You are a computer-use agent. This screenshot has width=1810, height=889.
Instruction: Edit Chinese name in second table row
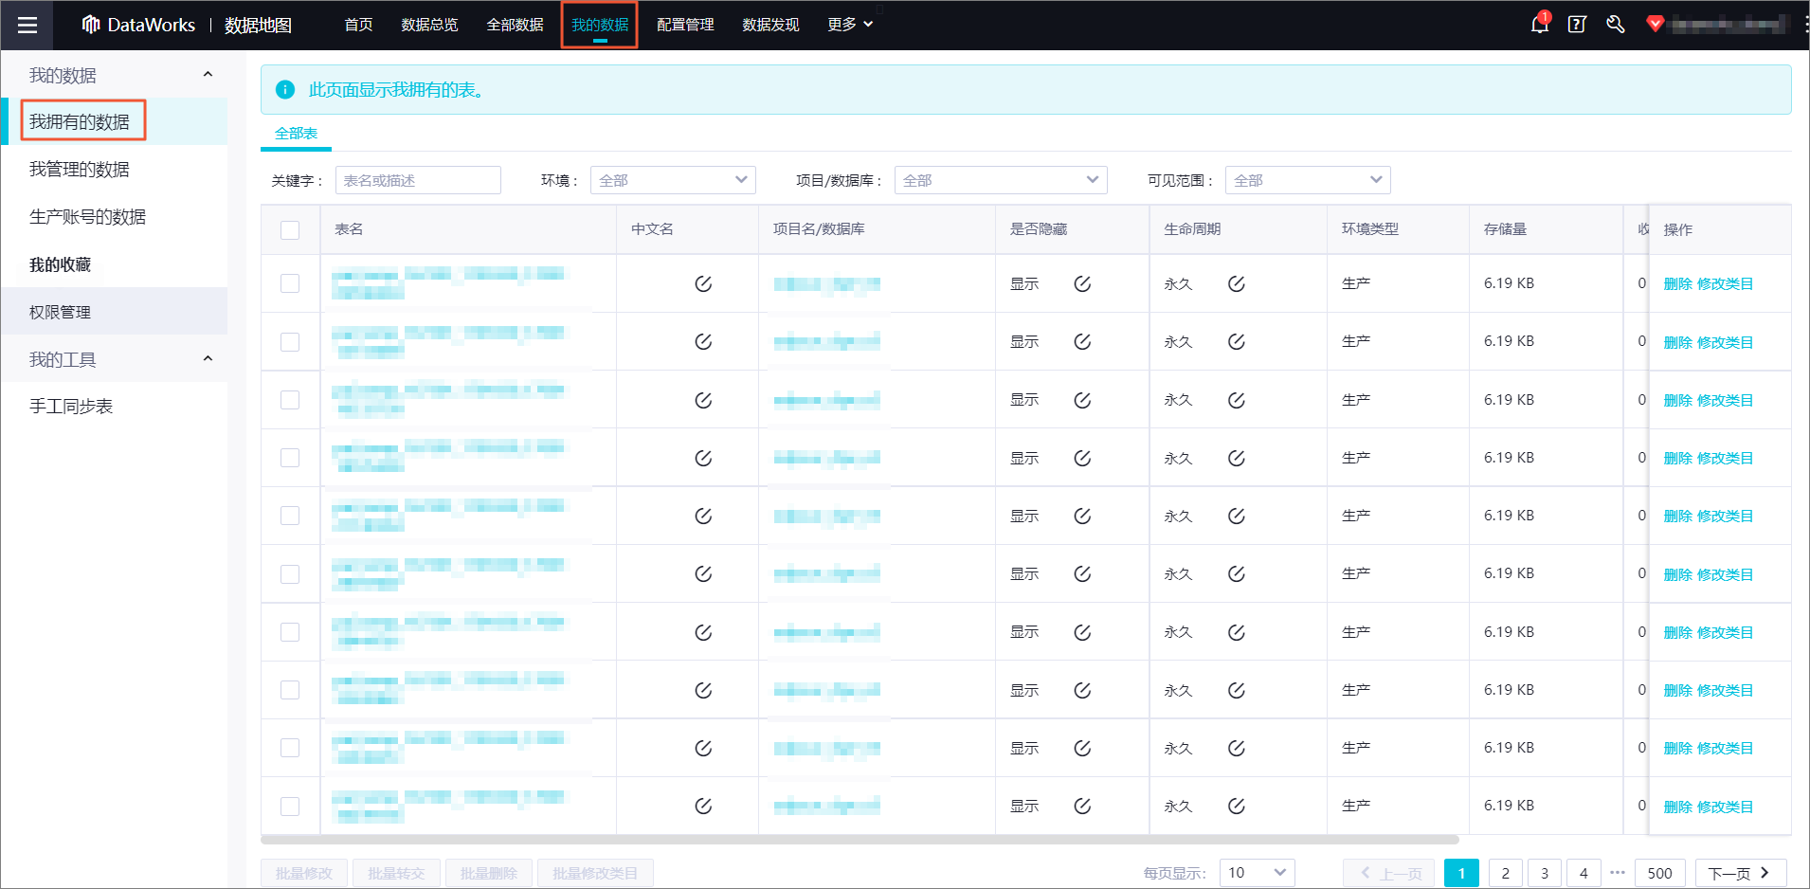click(x=703, y=341)
